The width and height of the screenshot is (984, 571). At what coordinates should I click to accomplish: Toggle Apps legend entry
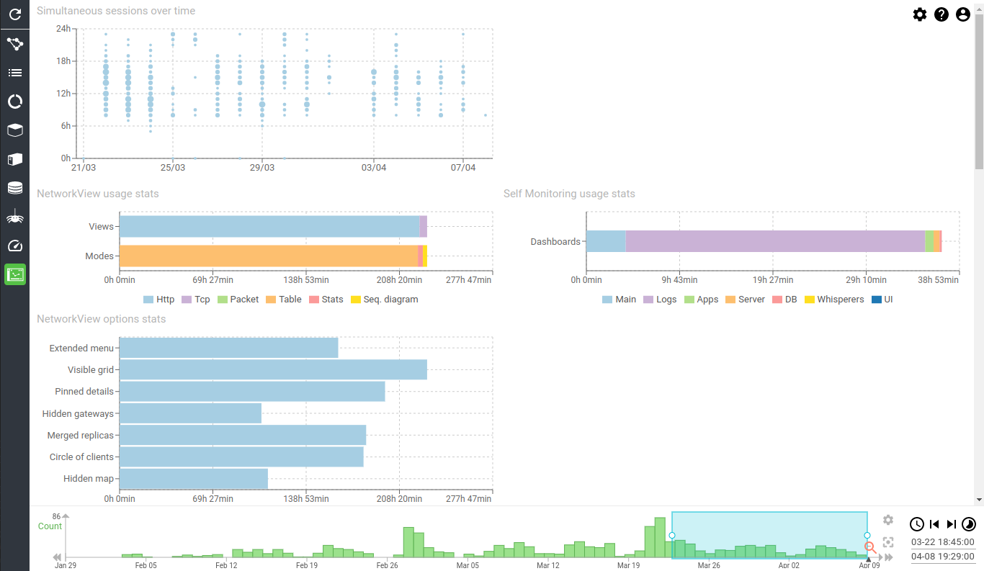click(701, 300)
